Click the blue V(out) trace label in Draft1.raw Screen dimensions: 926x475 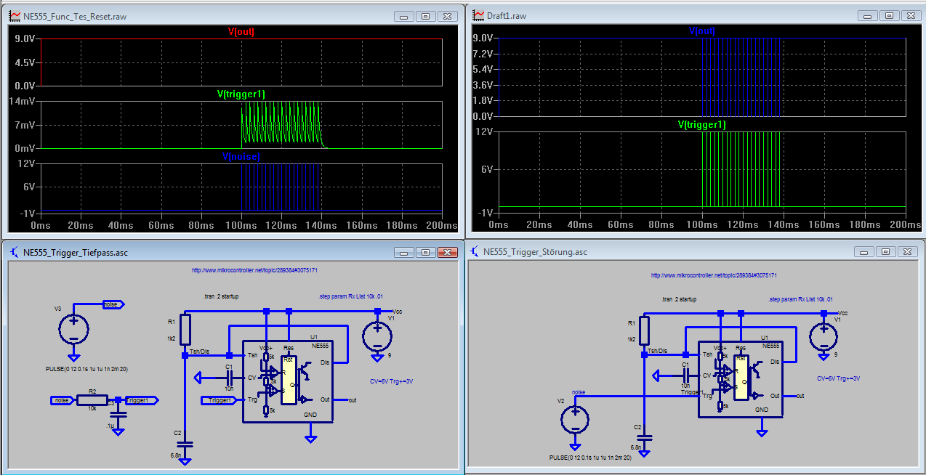[702, 31]
